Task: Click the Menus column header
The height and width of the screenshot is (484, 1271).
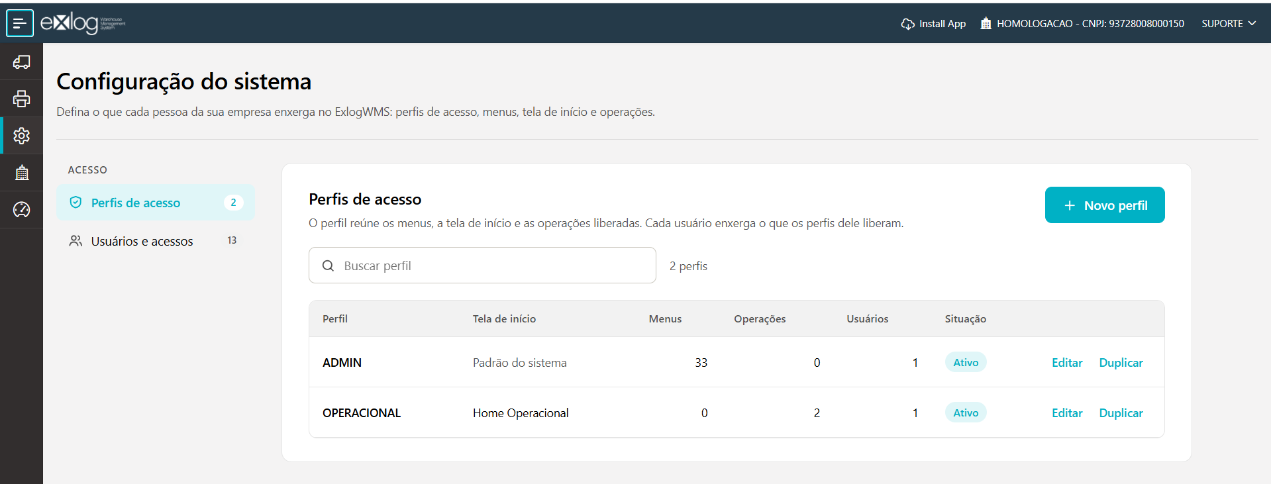Action: 665,318
